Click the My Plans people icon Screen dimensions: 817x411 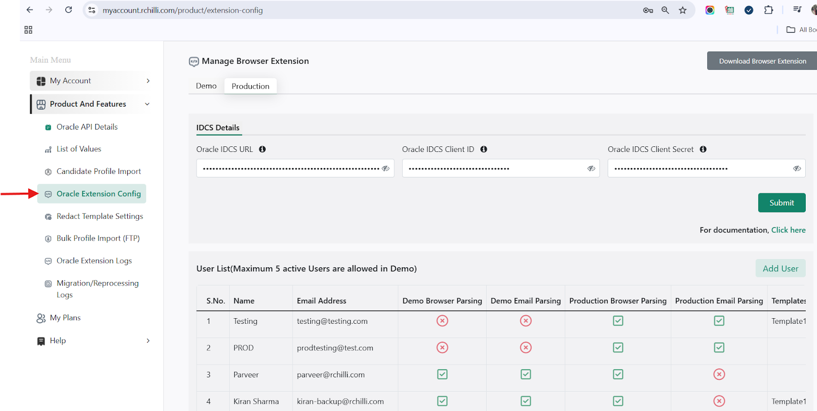(x=41, y=318)
